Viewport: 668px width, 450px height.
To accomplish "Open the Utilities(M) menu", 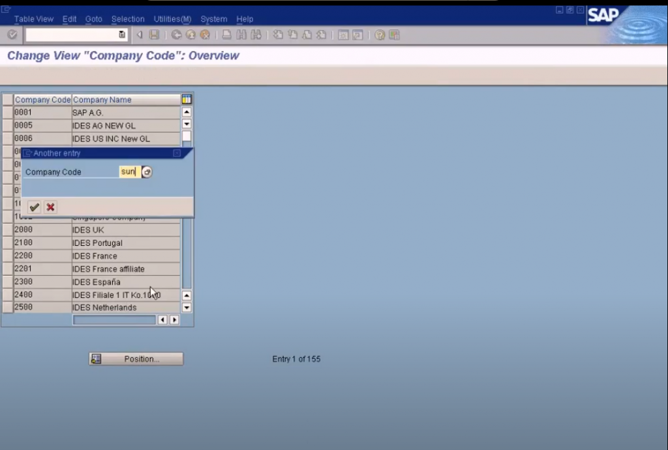I will coord(172,19).
